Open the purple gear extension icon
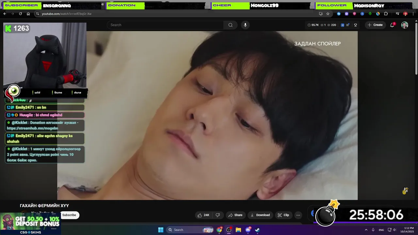The height and width of the screenshot is (235, 418). coord(346,14)
